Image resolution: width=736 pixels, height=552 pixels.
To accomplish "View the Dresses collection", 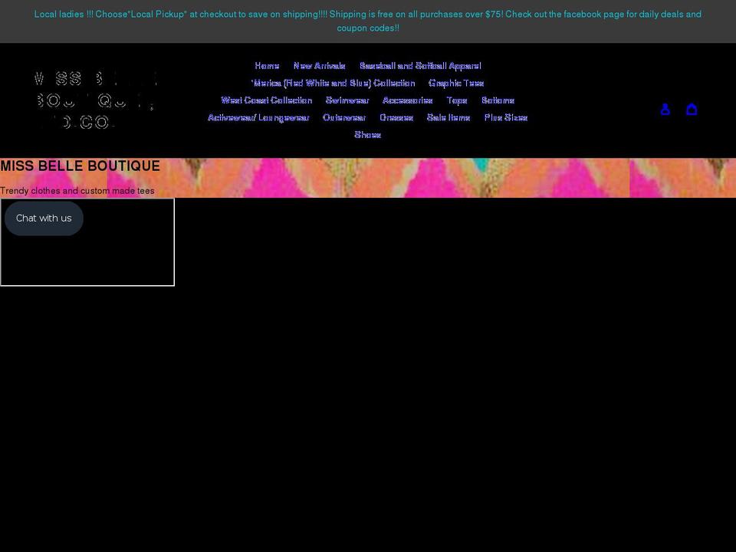I will coord(396,117).
